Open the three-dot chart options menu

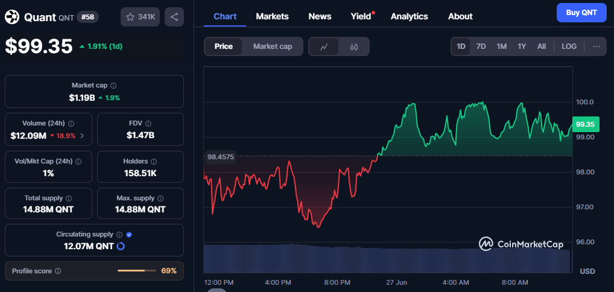coord(597,46)
